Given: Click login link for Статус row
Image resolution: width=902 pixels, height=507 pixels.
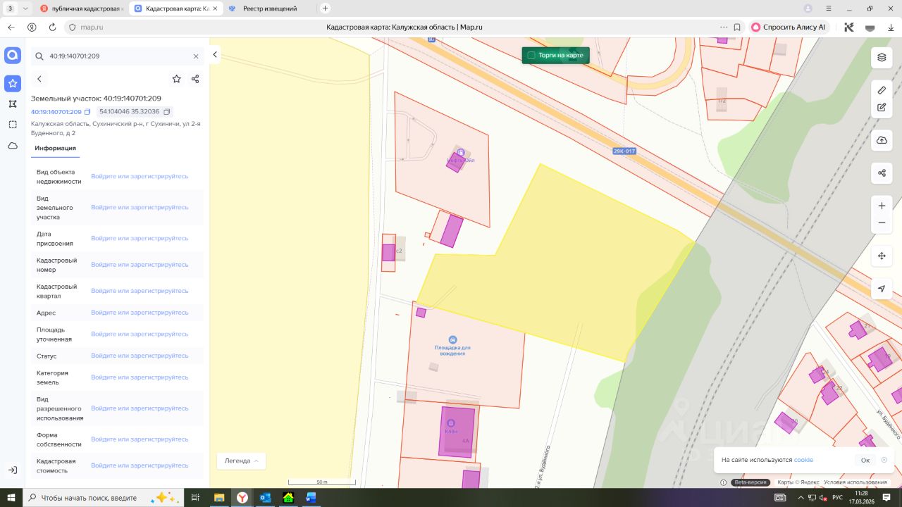Looking at the screenshot, I should click(140, 356).
